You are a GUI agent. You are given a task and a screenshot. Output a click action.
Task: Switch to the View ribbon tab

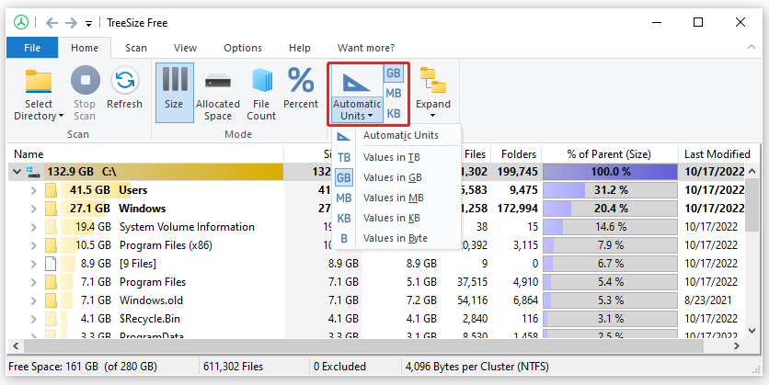[186, 48]
